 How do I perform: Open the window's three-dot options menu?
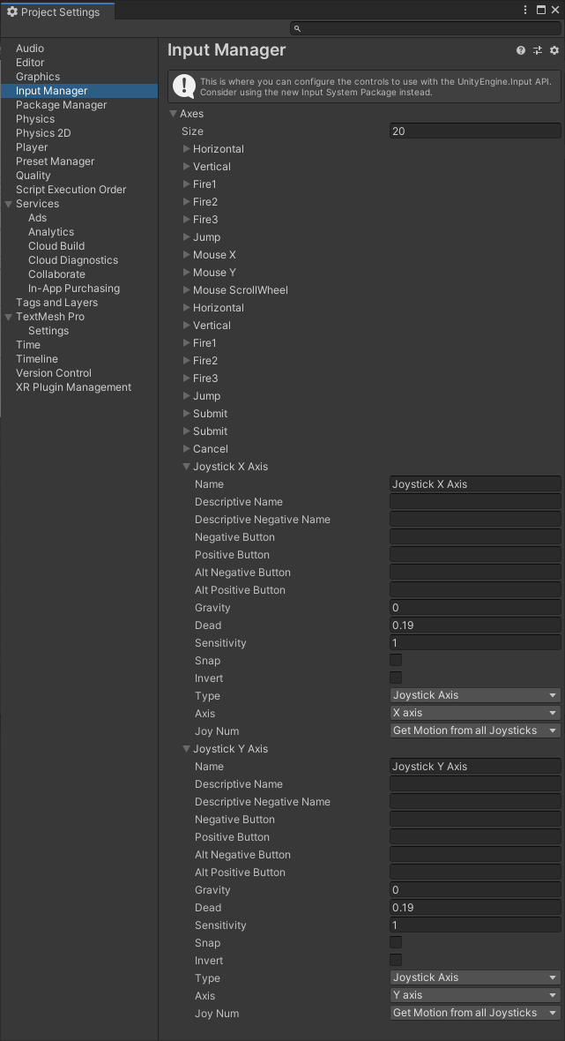point(525,11)
